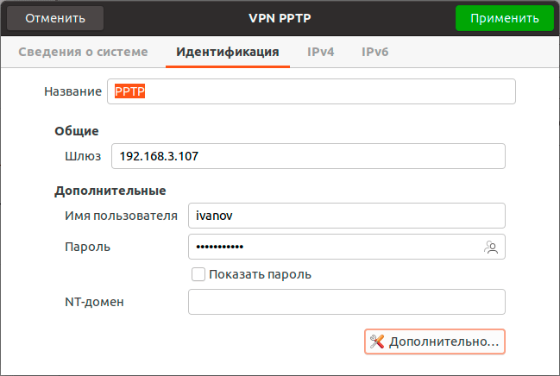Click the NT-домен label

click(x=94, y=302)
